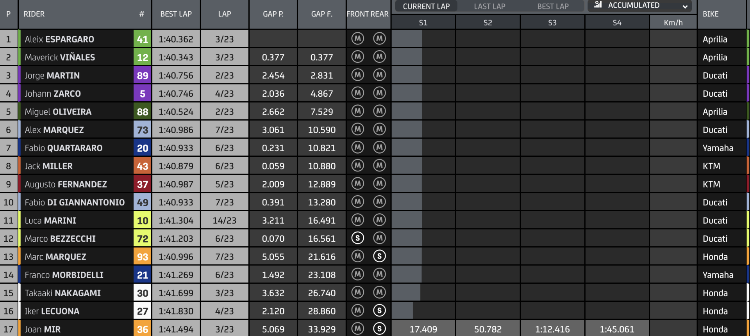
Task: Click the bar chart icon beside ACCUMULATED
Action: click(x=598, y=5)
